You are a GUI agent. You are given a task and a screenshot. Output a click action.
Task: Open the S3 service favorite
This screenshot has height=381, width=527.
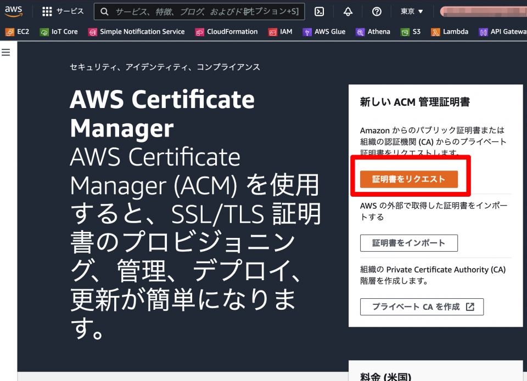pyautogui.click(x=411, y=31)
